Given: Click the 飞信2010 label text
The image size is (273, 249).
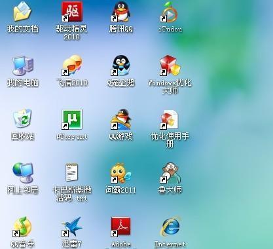Looking at the screenshot, I should (72, 83).
